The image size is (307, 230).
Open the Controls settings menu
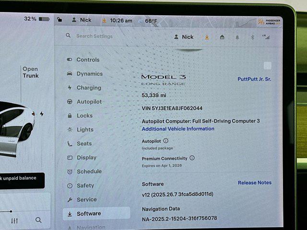pos(88,60)
